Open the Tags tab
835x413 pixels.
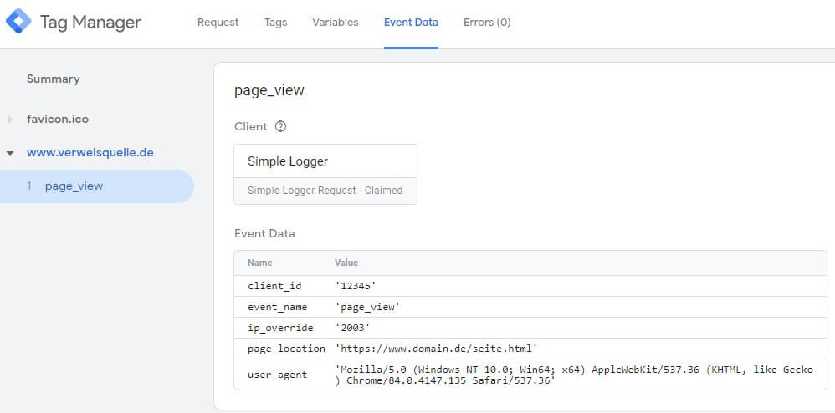[275, 23]
